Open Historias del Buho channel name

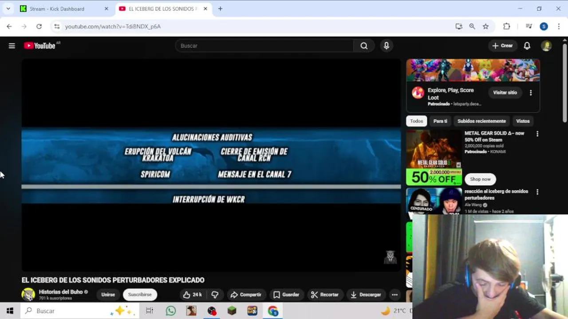click(60, 292)
